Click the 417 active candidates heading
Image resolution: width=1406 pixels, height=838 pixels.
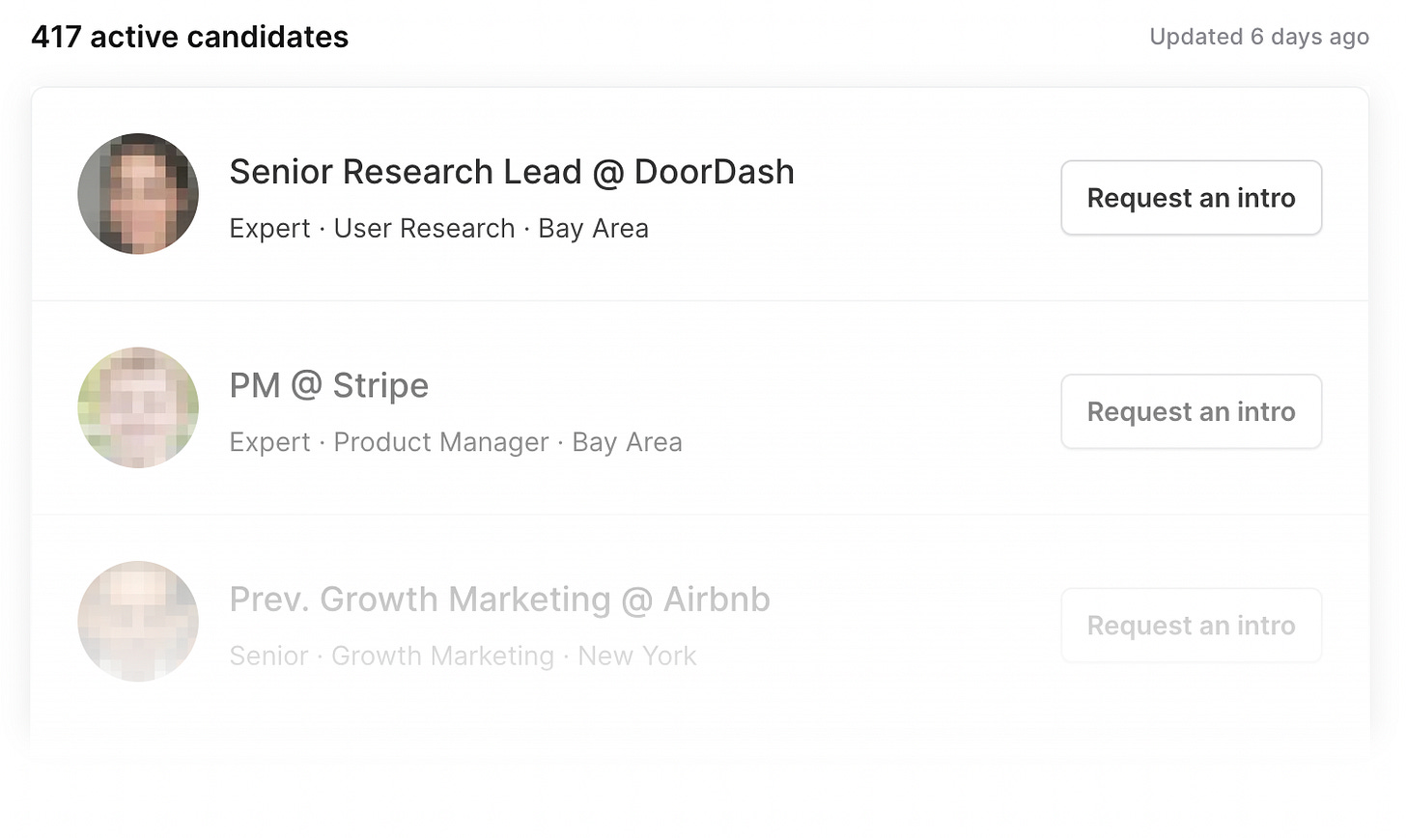pos(190,37)
